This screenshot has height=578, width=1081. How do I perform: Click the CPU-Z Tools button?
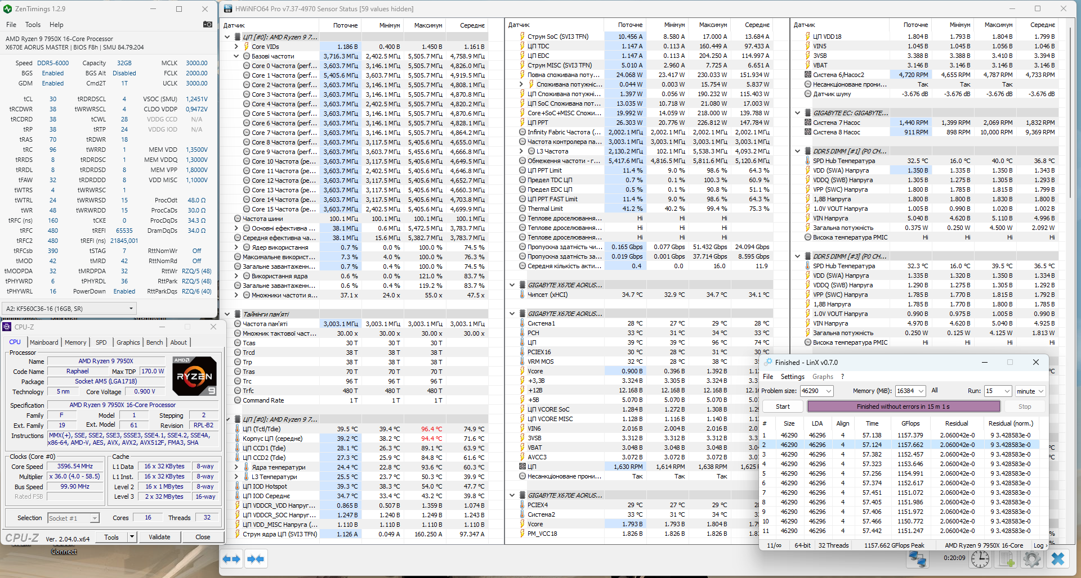[x=111, y=537]
